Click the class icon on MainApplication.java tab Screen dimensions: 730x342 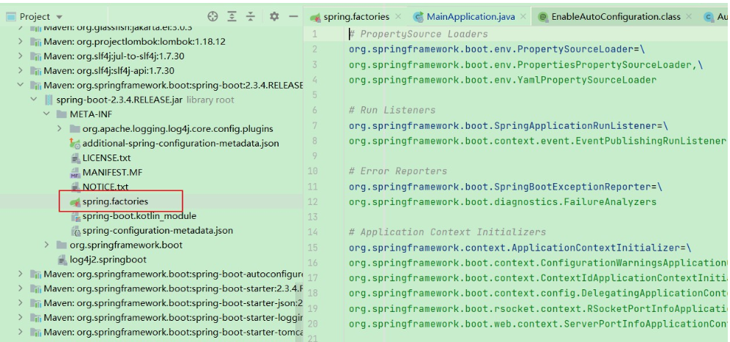coord(419,18)
